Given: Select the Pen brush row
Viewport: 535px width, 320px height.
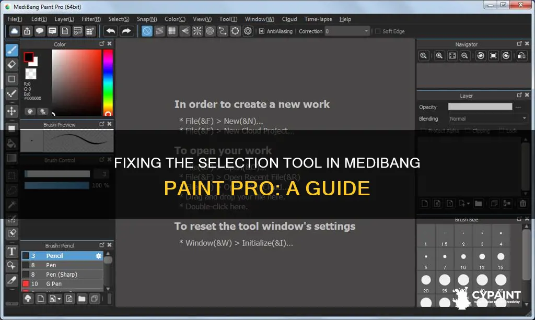Looking at the screenshot, I should (x=62, y=265).
